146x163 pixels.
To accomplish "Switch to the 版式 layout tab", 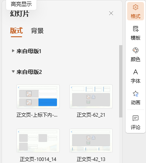I will tap(16, 31).
